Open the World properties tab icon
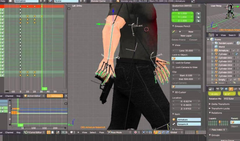 pos(226,89)
